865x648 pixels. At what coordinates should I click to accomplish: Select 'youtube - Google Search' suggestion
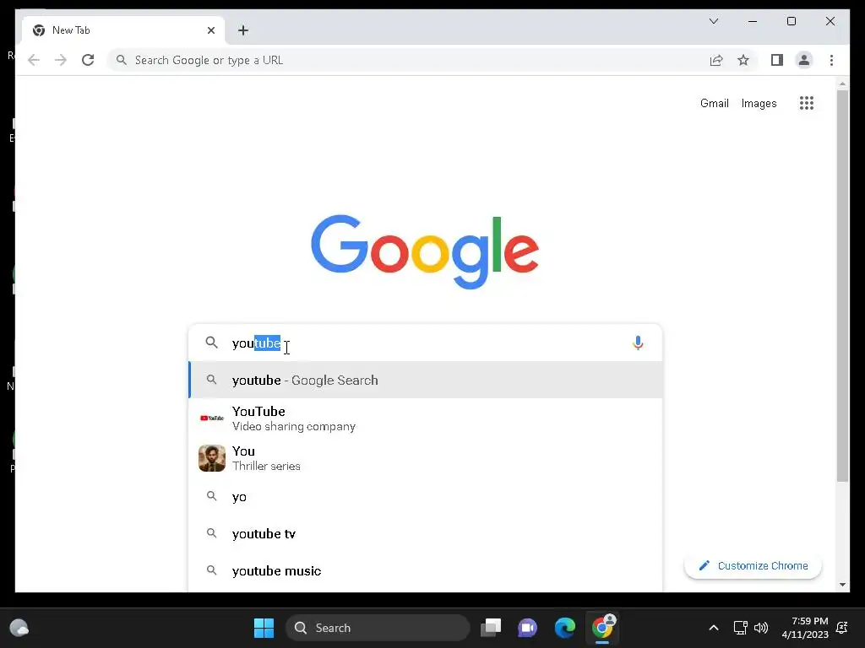pyautogui.click(x=426, y=381)
